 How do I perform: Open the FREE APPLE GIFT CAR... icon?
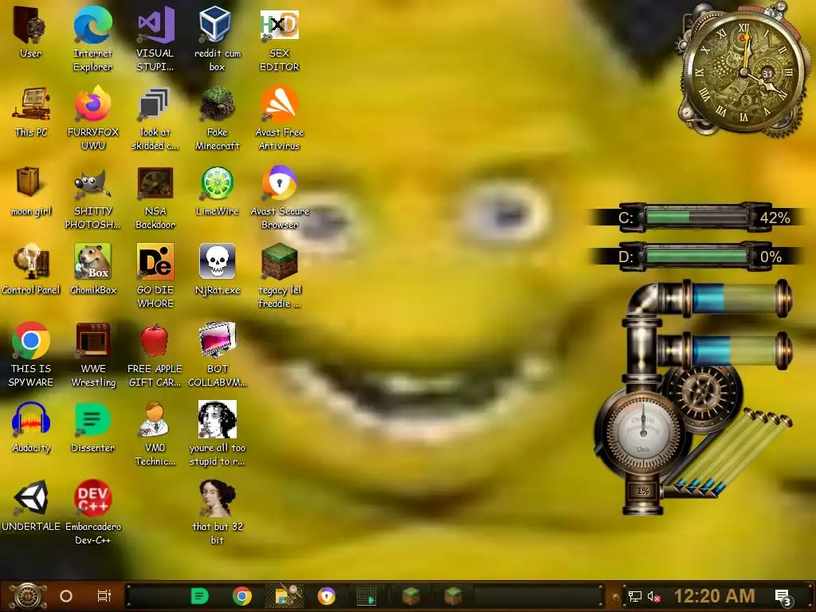coord(155,341)
